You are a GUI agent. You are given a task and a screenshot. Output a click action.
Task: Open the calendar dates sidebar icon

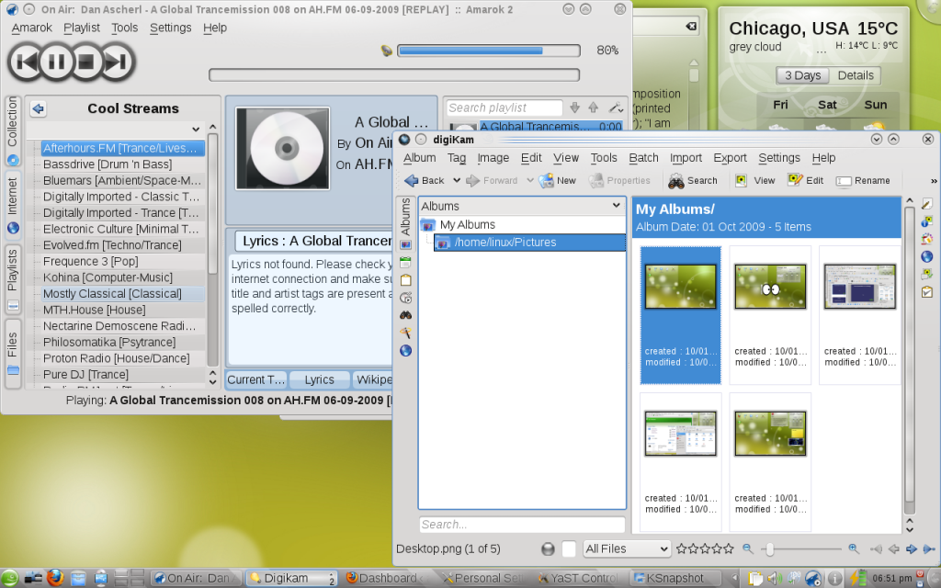(x=405, y=262)
